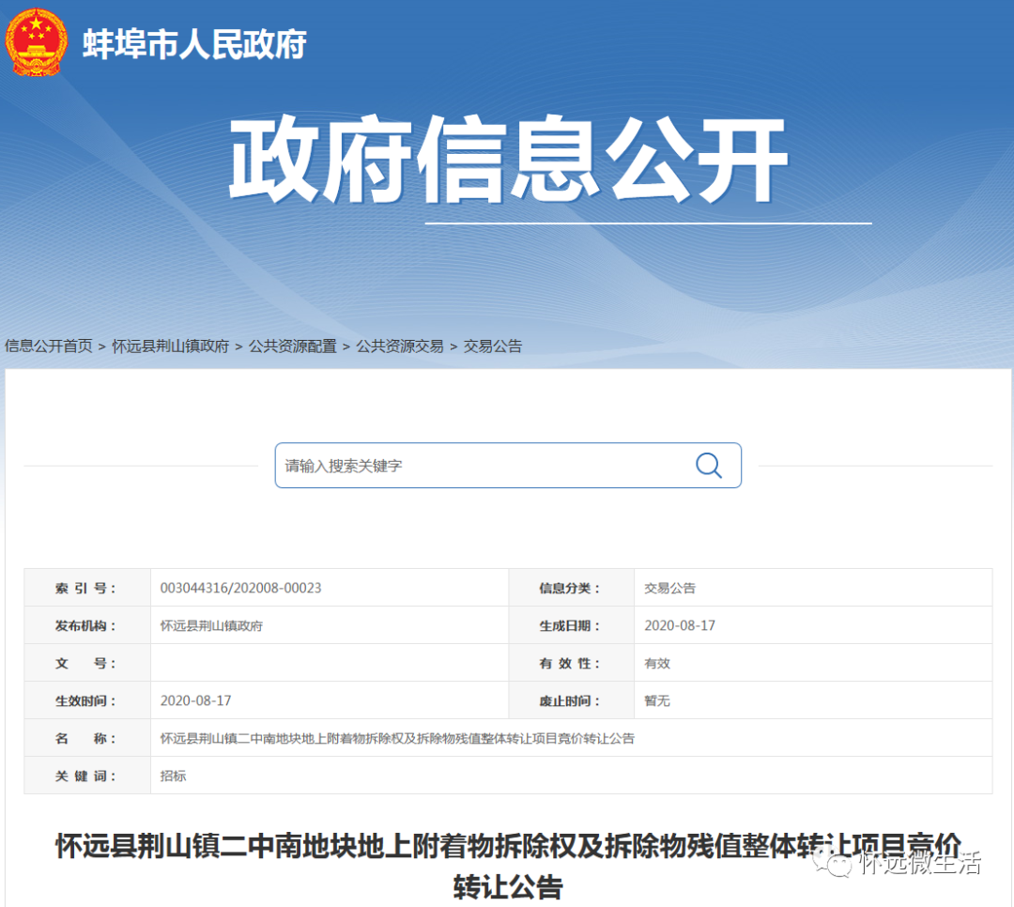The width and height of the screenshot is (1014, 907).
Task: Click the WeChat logo watermark icon
Action: [x=829, y=862]
